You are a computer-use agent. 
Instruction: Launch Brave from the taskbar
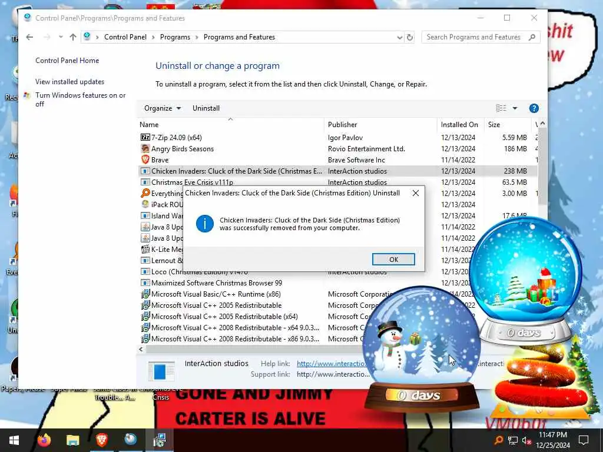(101, 440)
